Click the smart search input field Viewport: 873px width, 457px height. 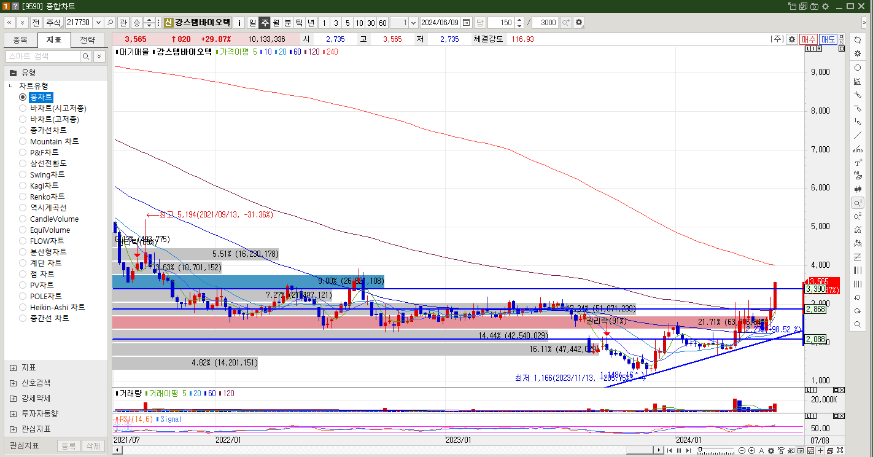(43, 56)
